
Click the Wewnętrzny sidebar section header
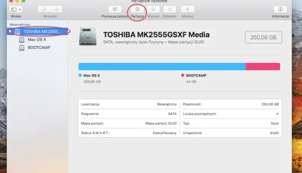pyautogui.click(x=20, y=25)
